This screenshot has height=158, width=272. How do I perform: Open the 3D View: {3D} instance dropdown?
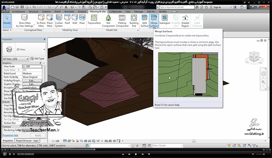(16, 59)
